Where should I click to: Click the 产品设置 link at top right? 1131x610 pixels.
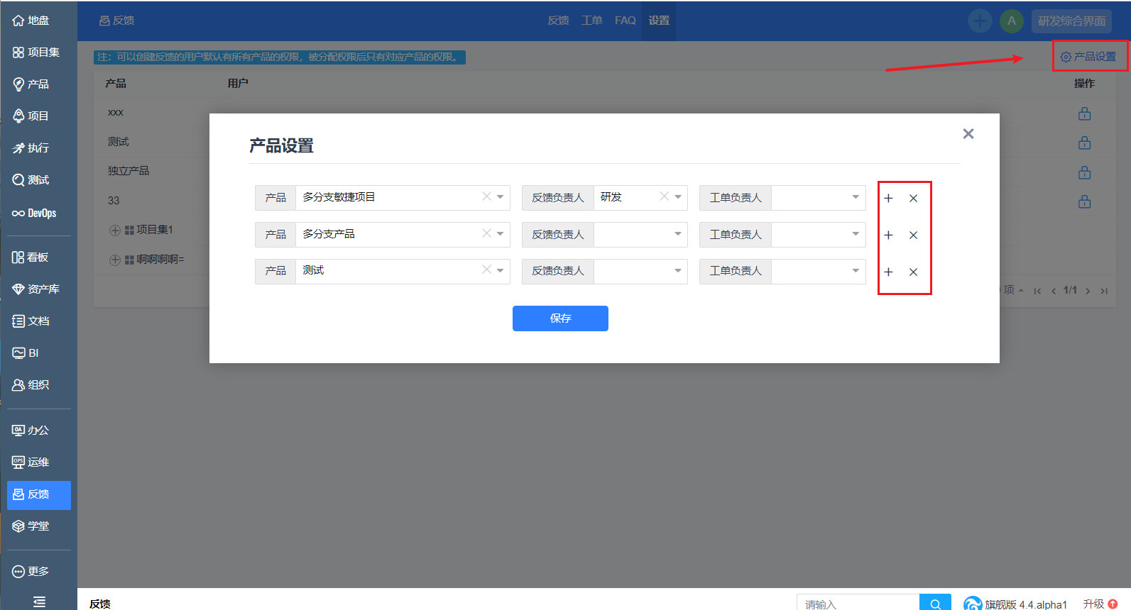1089,57
